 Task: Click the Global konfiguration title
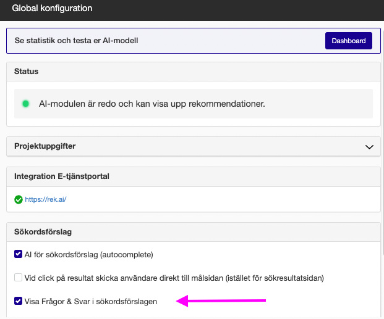(52, 9)
